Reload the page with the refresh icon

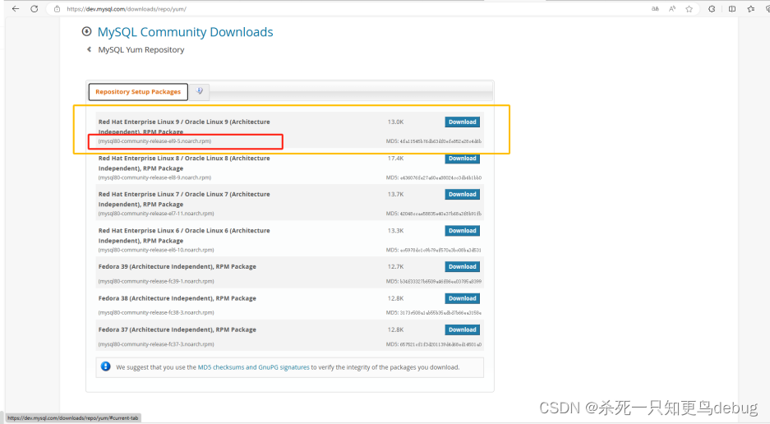[x=35, y=9]
